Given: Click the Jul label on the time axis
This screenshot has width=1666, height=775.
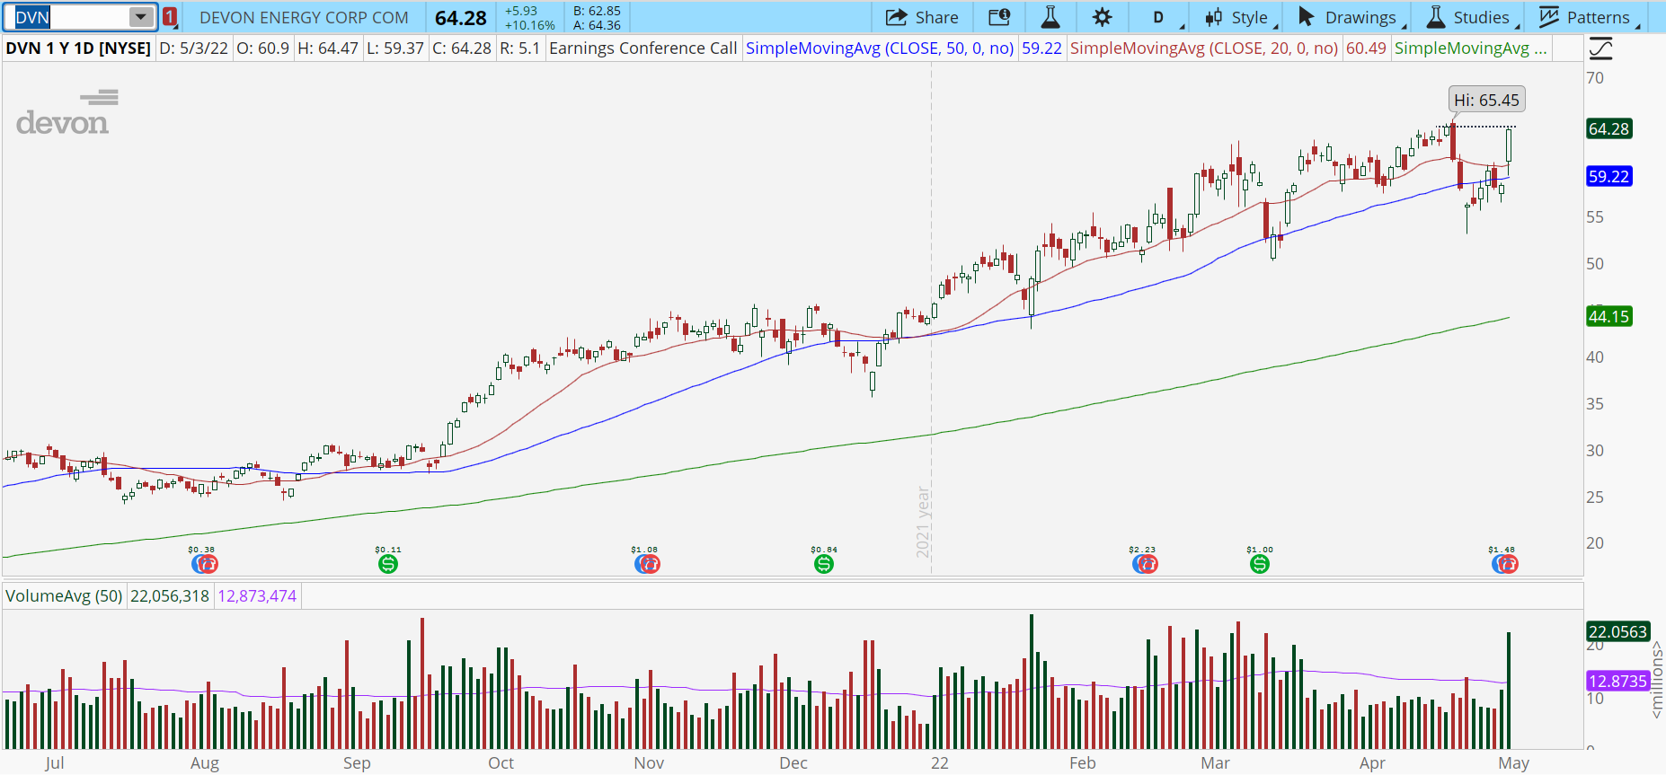Looking at the screenshot, I should [x=54, y=763].
